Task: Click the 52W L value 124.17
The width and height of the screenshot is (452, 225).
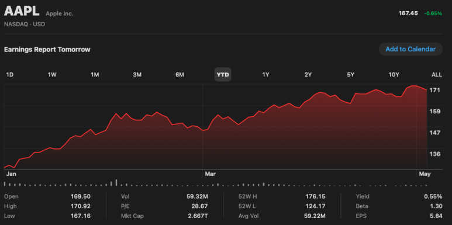Action: (x=315, y=206)
